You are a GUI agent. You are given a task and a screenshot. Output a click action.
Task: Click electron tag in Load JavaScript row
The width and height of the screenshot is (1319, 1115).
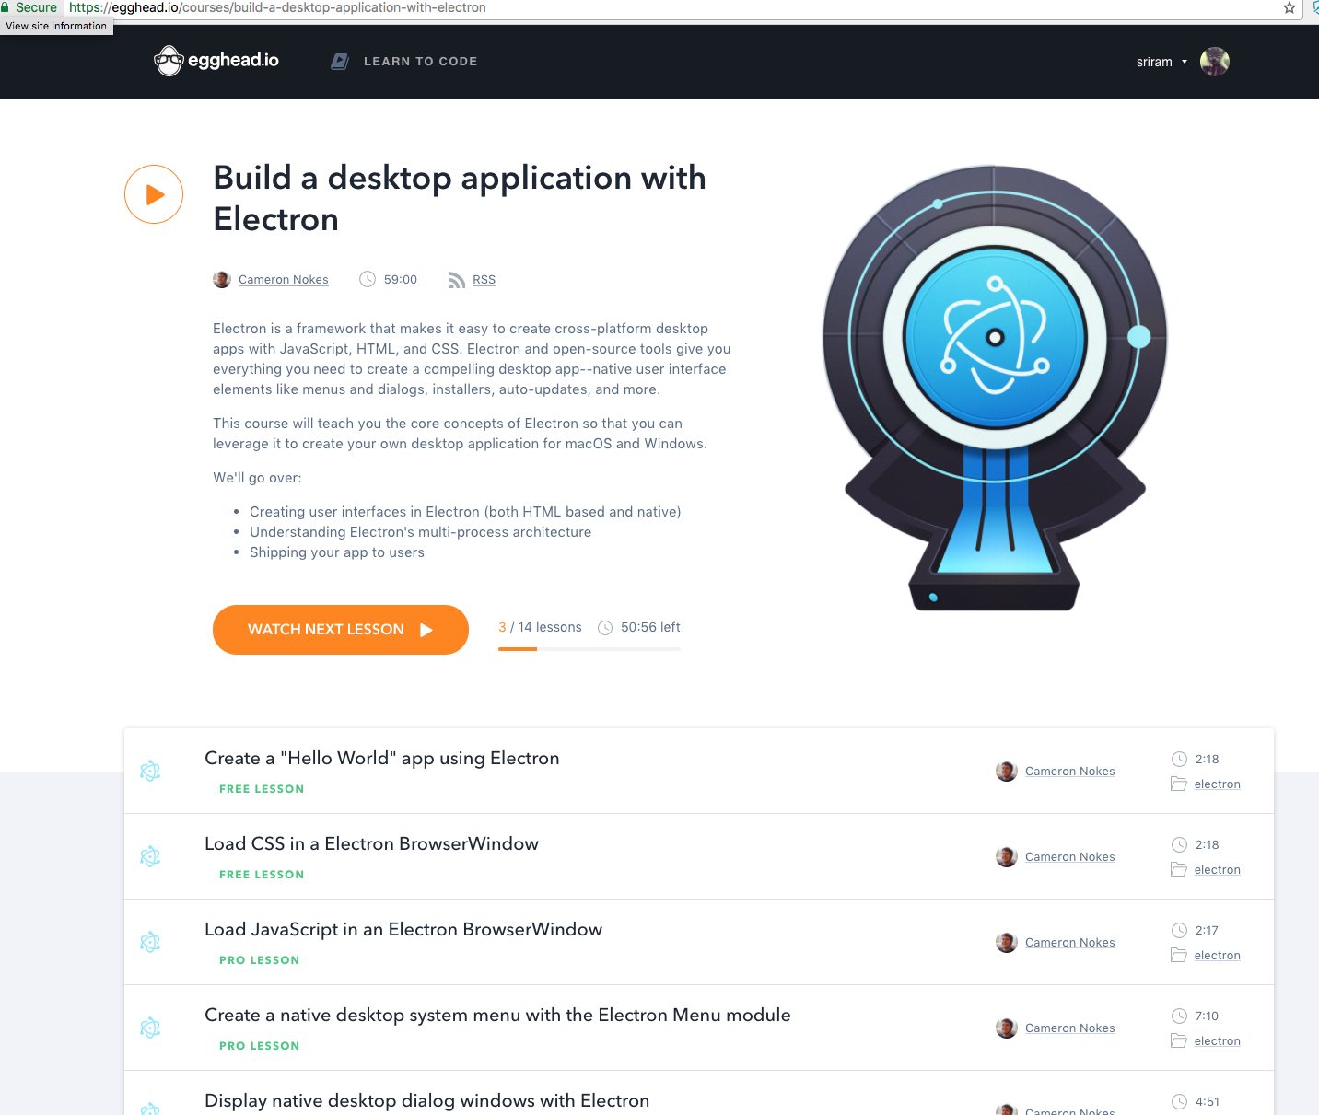pyautogui.click(x=1218, y=956)
